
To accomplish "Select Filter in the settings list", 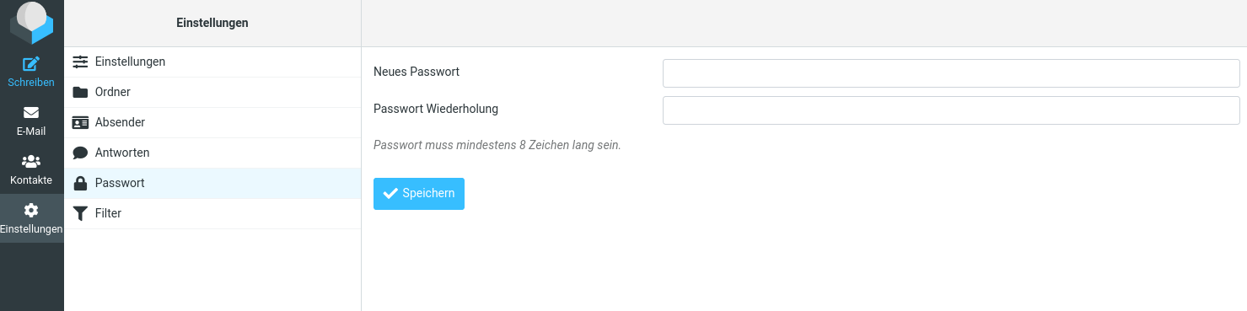I will pyautogui.click(x=212, y=213).
